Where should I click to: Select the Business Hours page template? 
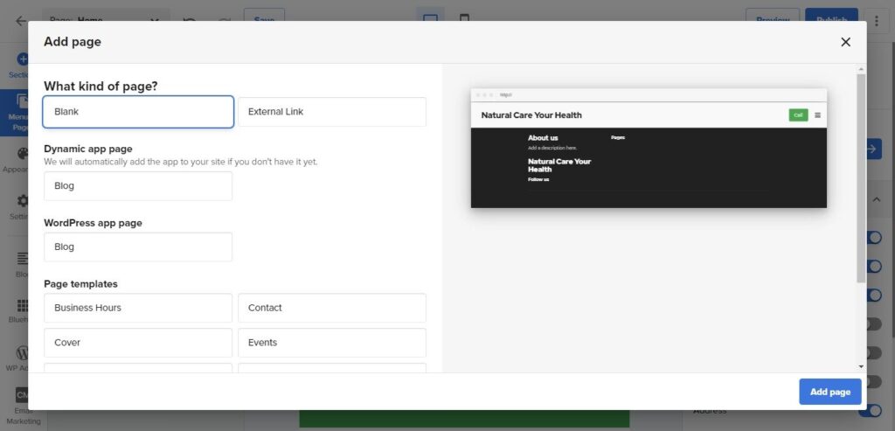click(x=138, y=308)
